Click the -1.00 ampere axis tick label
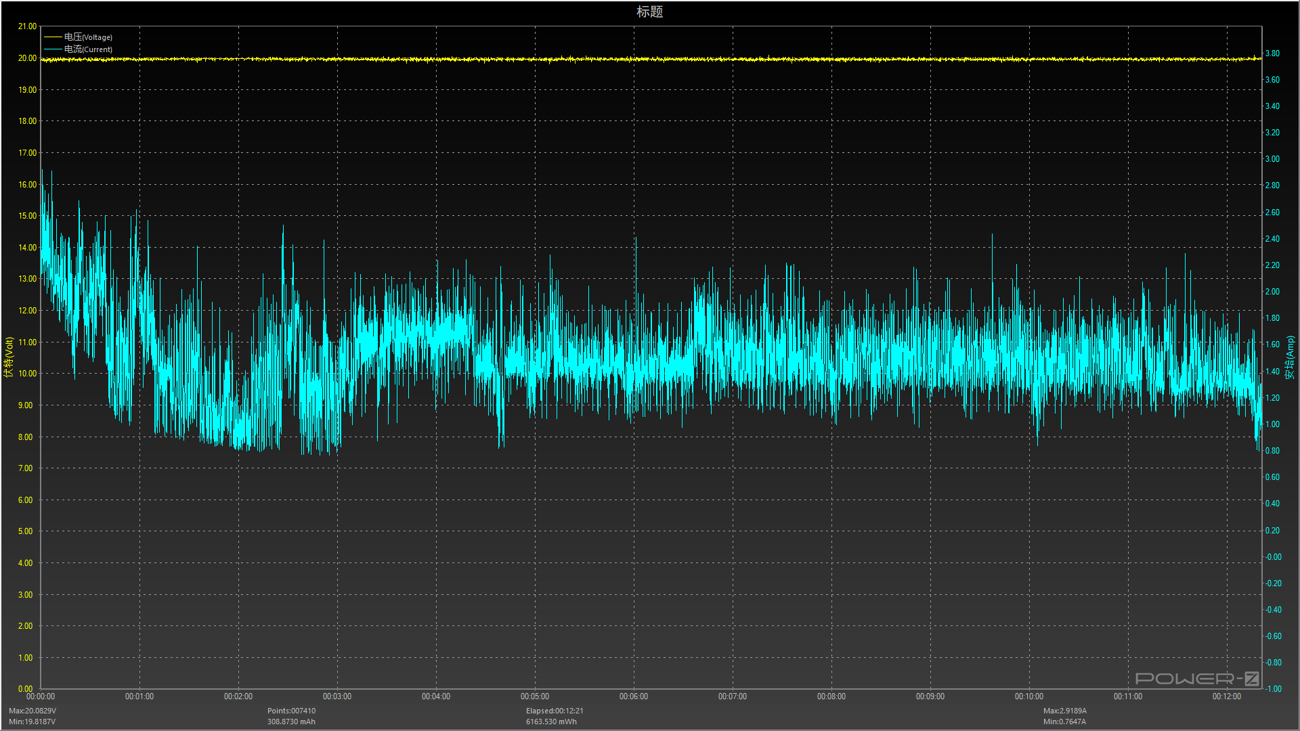The height and width of the screenshot is (731, 1300). tap(1273, 689)
